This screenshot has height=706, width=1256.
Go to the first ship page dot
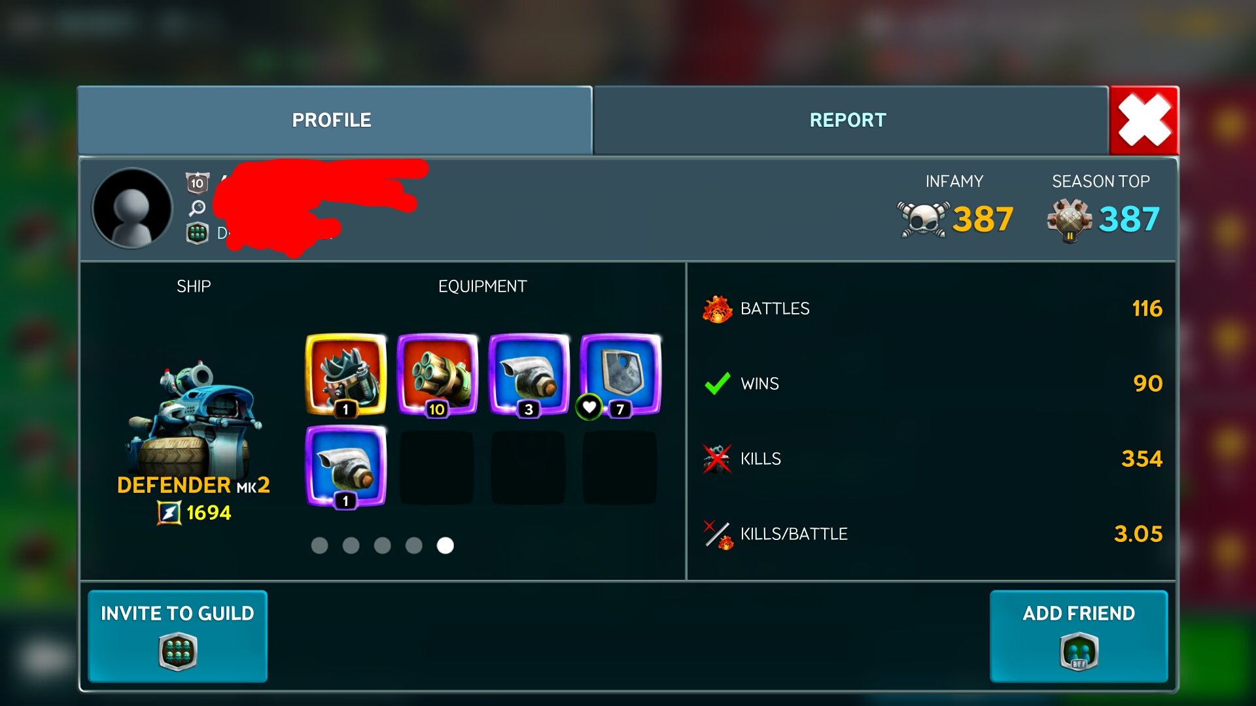[319, 545]
